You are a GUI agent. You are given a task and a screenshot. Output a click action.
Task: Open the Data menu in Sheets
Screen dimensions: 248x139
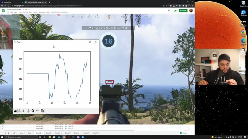(31, 12)
